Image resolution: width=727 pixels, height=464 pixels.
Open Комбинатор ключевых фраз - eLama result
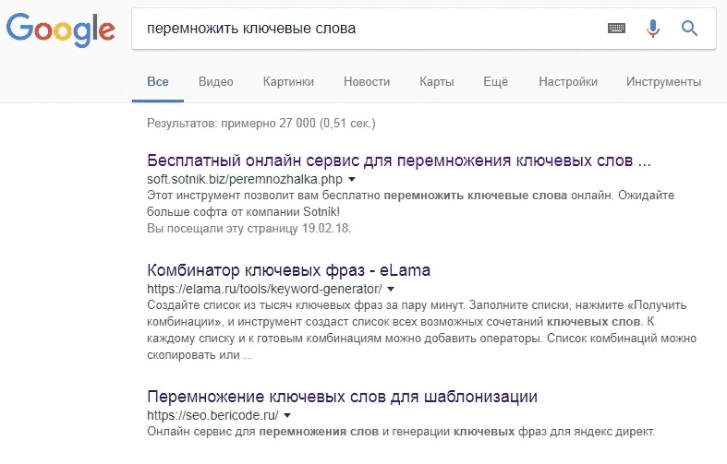tap(288, 270)
